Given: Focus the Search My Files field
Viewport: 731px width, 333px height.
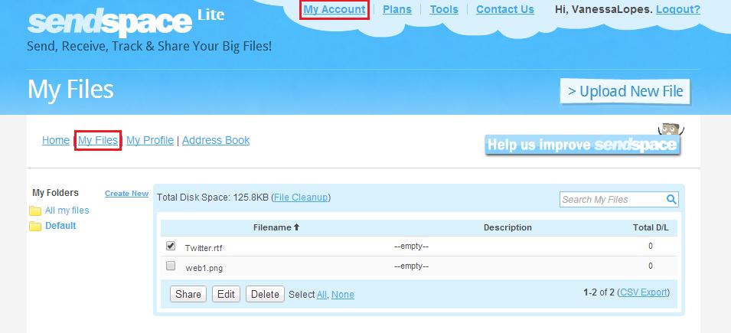Looking at the screenshot, I should pos(612,200).
